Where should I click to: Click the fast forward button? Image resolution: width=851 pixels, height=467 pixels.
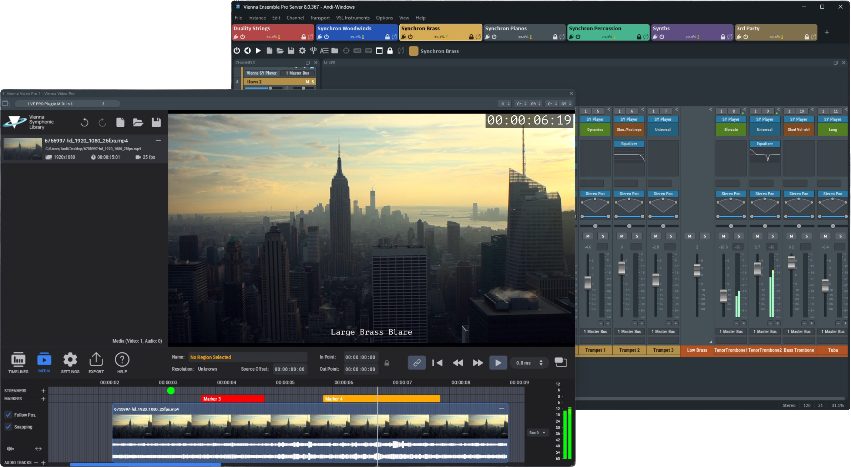[478, 363]
